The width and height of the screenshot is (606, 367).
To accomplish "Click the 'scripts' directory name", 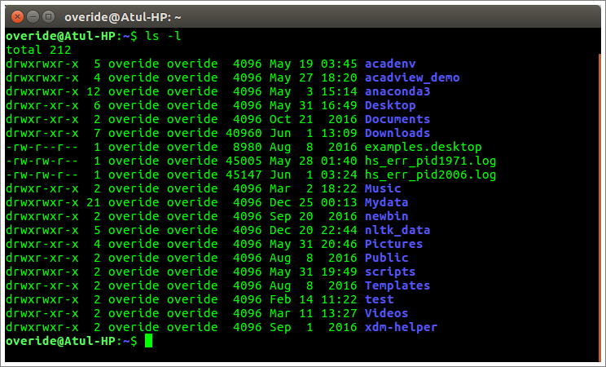I will [x=390, y=272].
